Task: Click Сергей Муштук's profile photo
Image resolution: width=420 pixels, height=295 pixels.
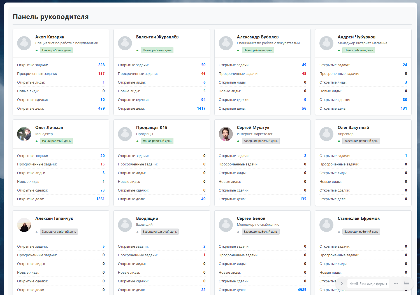Action: pyautogui.click(x=226, y=134)
